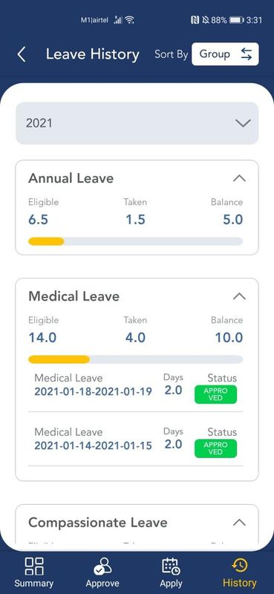
Task: Tap the Leave History page title
Action: point(93,54)
